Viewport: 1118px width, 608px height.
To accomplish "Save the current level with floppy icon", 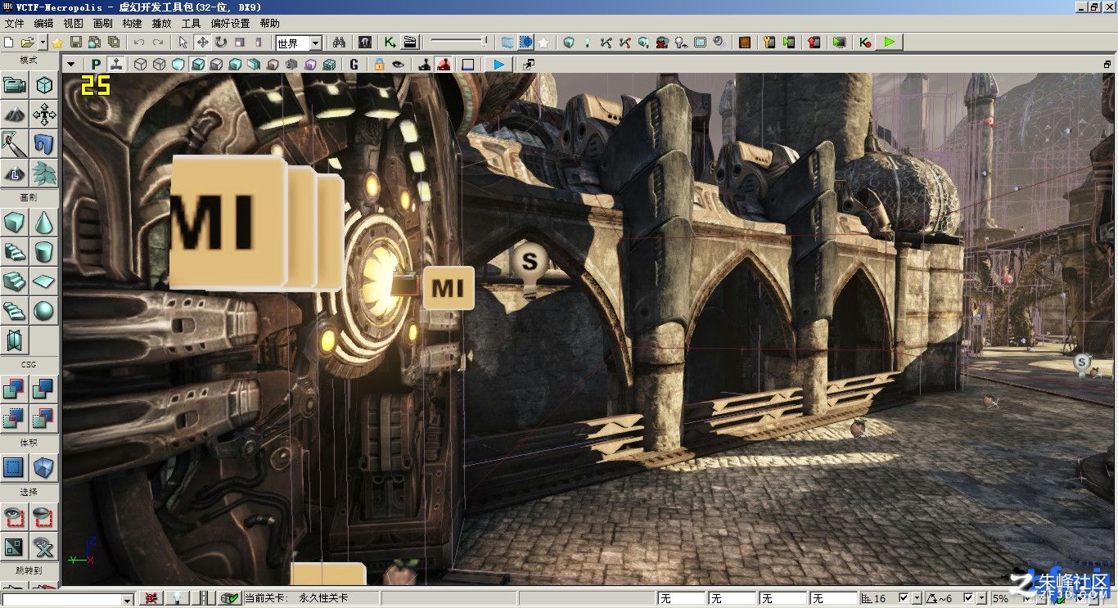I will click(75, 43).
